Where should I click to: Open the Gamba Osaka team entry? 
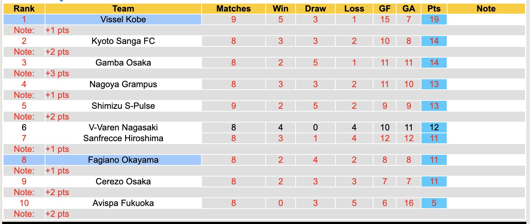[x=123, y=63]
